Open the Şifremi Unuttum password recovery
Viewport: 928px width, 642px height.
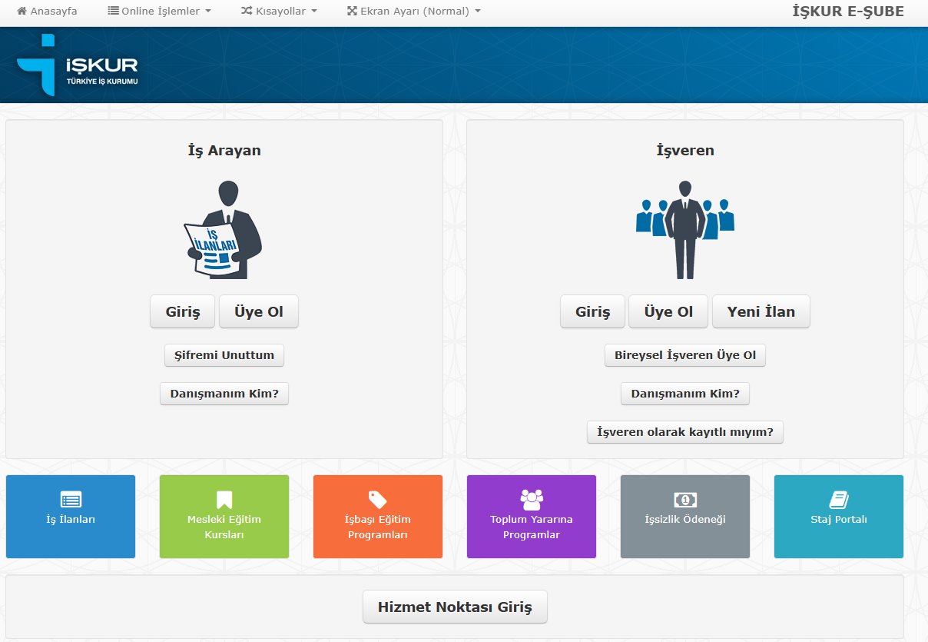(224, 355)
